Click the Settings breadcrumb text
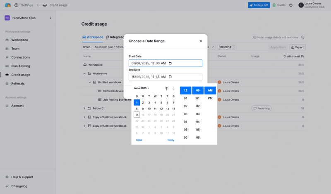This screenshot has width=331, height=194. pyautogui.click(x=27, y=5)
